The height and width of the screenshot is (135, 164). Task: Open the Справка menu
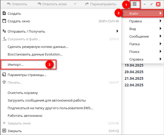142,59
